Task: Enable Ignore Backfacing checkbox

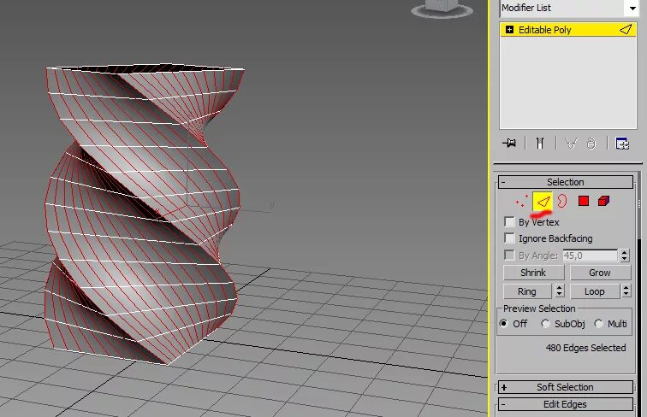Action: point(509,238)
